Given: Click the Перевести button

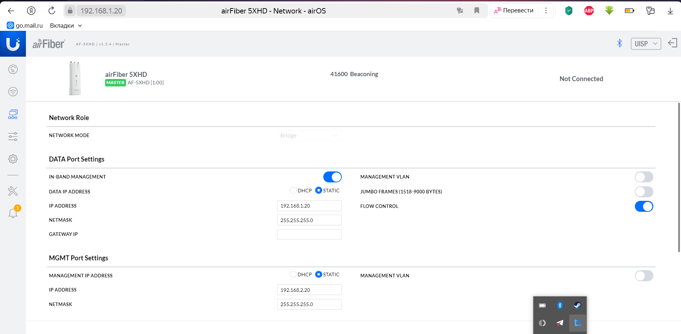Looking at the screenshot, I should [514, 11].
